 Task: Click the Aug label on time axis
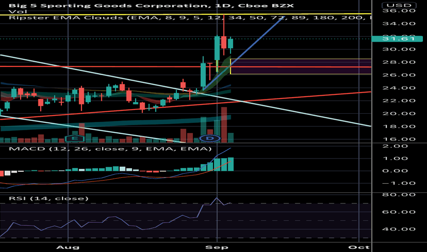coord(68,247)
